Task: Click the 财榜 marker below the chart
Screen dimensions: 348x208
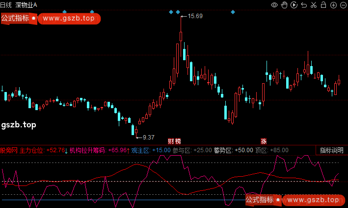Action: click(174, 141)
